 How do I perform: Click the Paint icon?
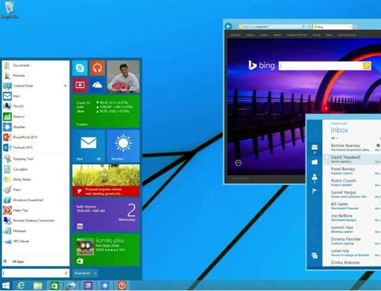click(7, 190)
